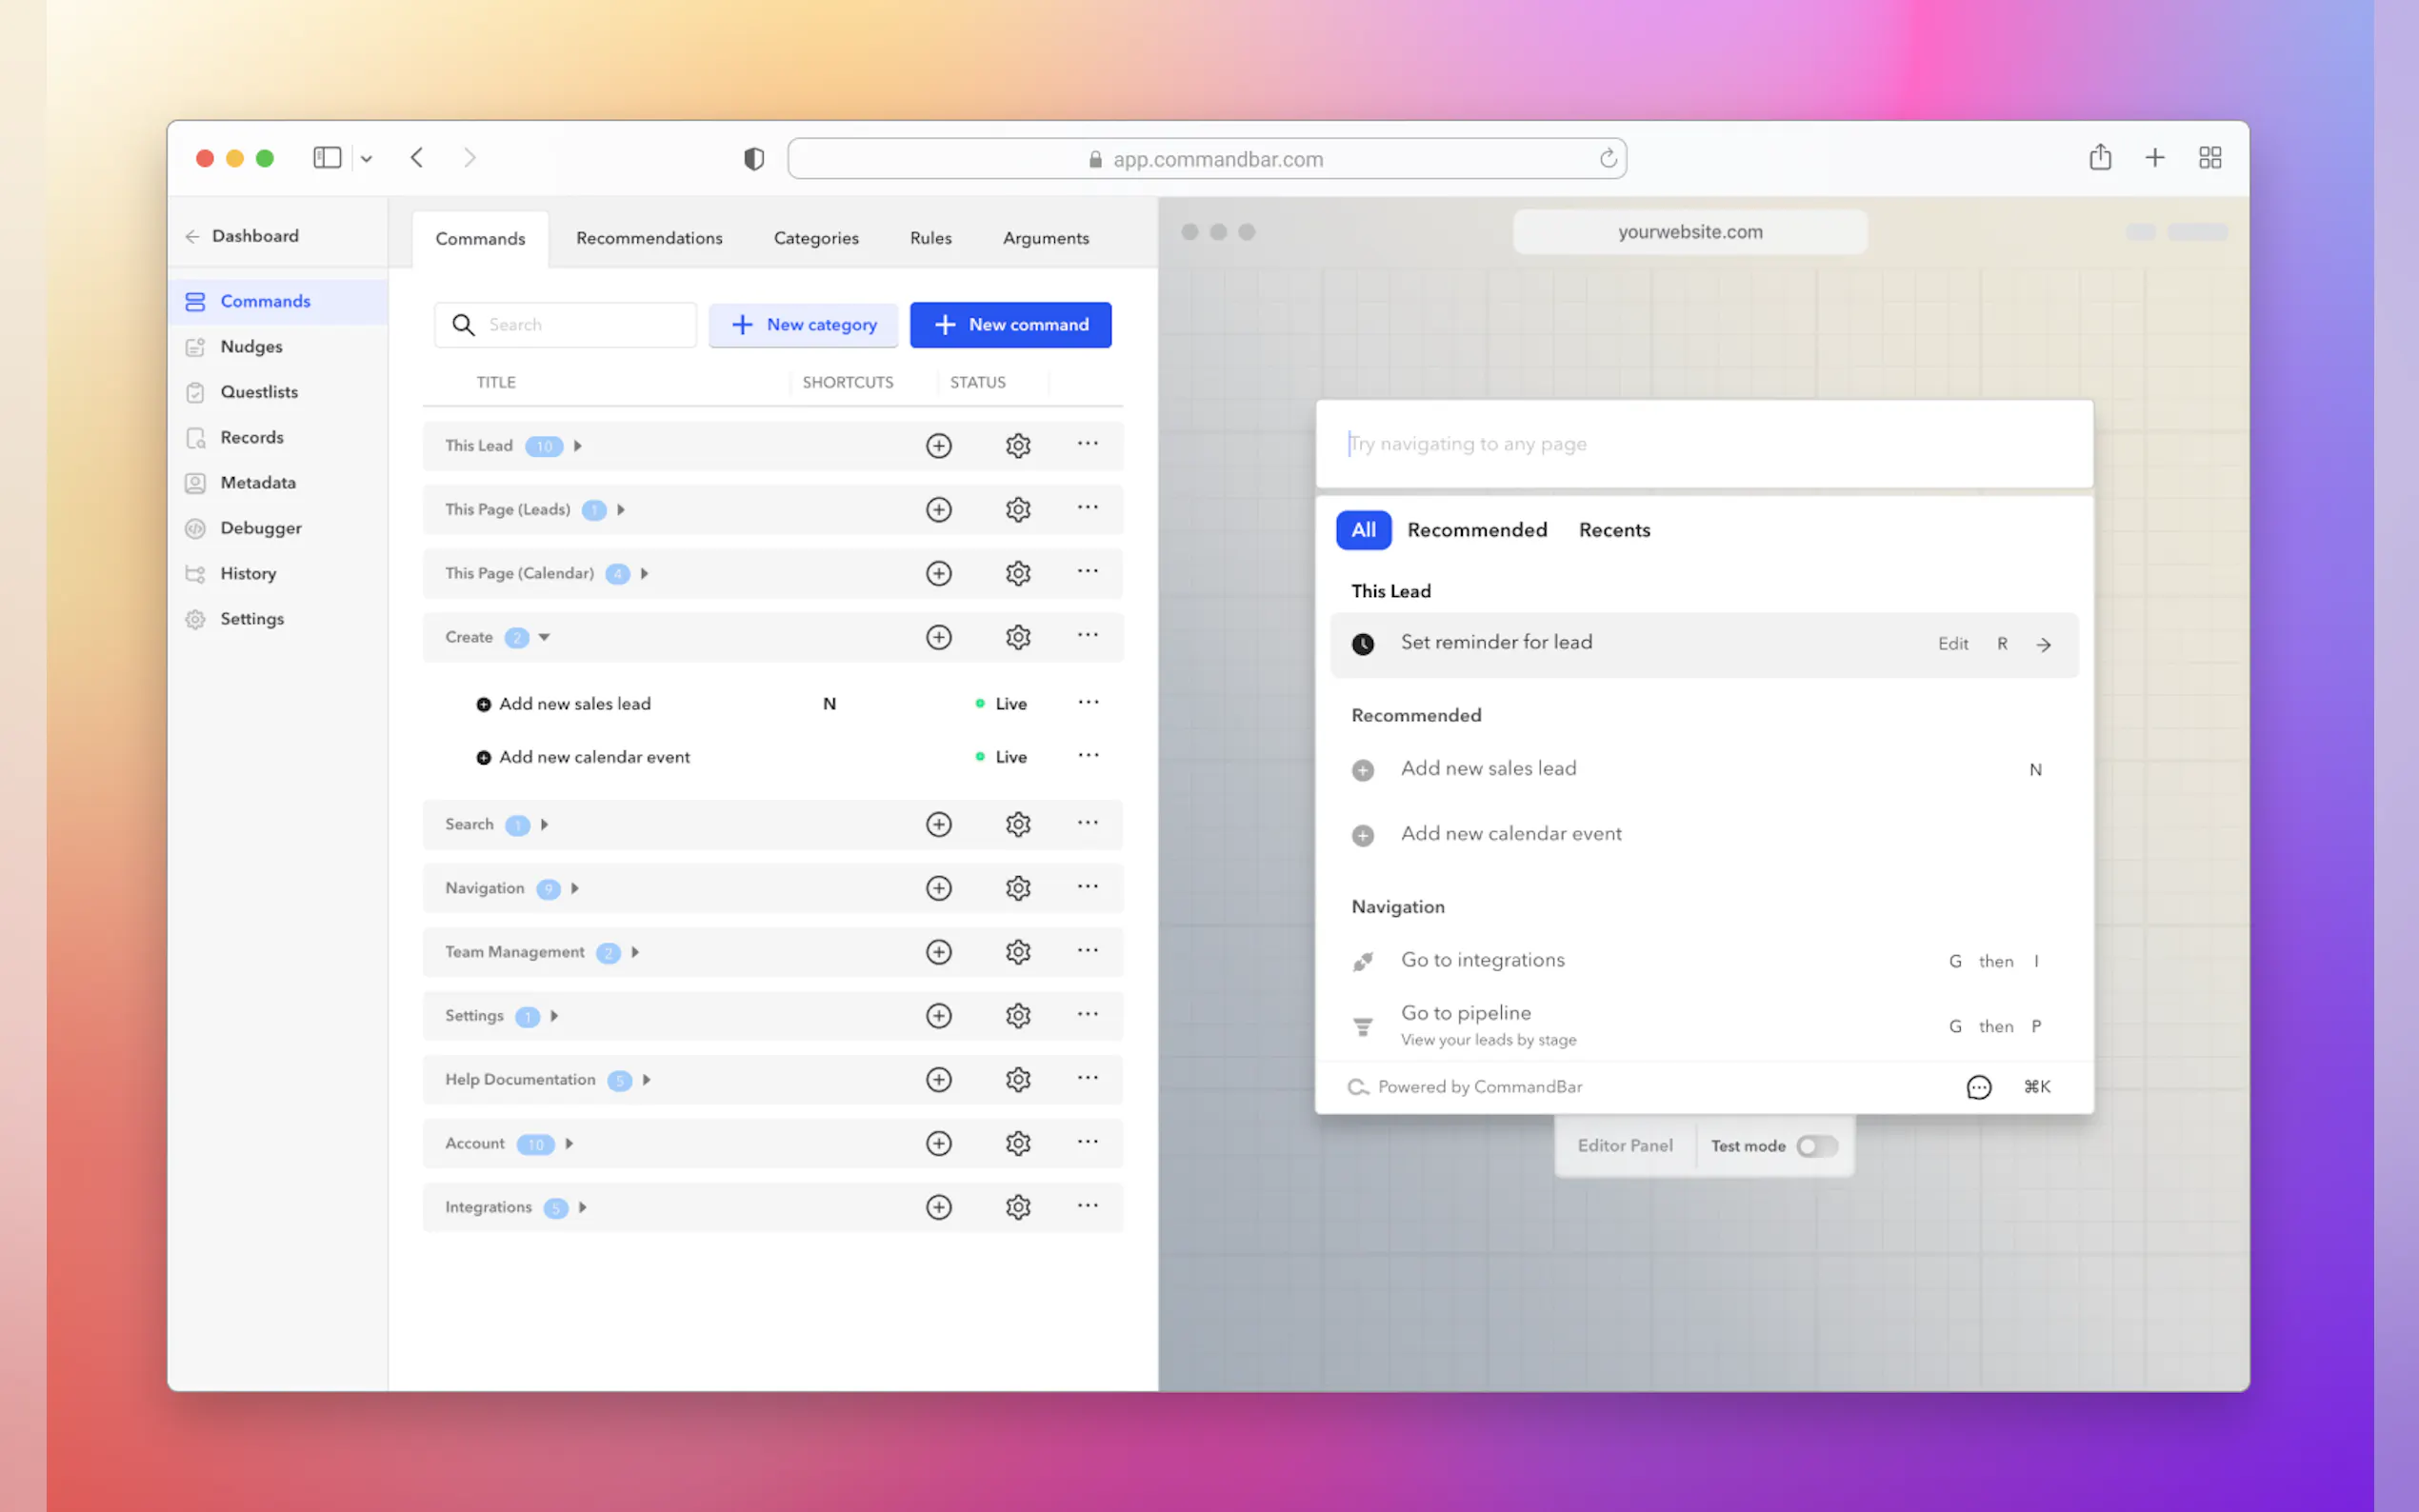Click the add-command plus icon in This Lead row
Screen dimensions: 2419x1512
click(x=938, y=446)
